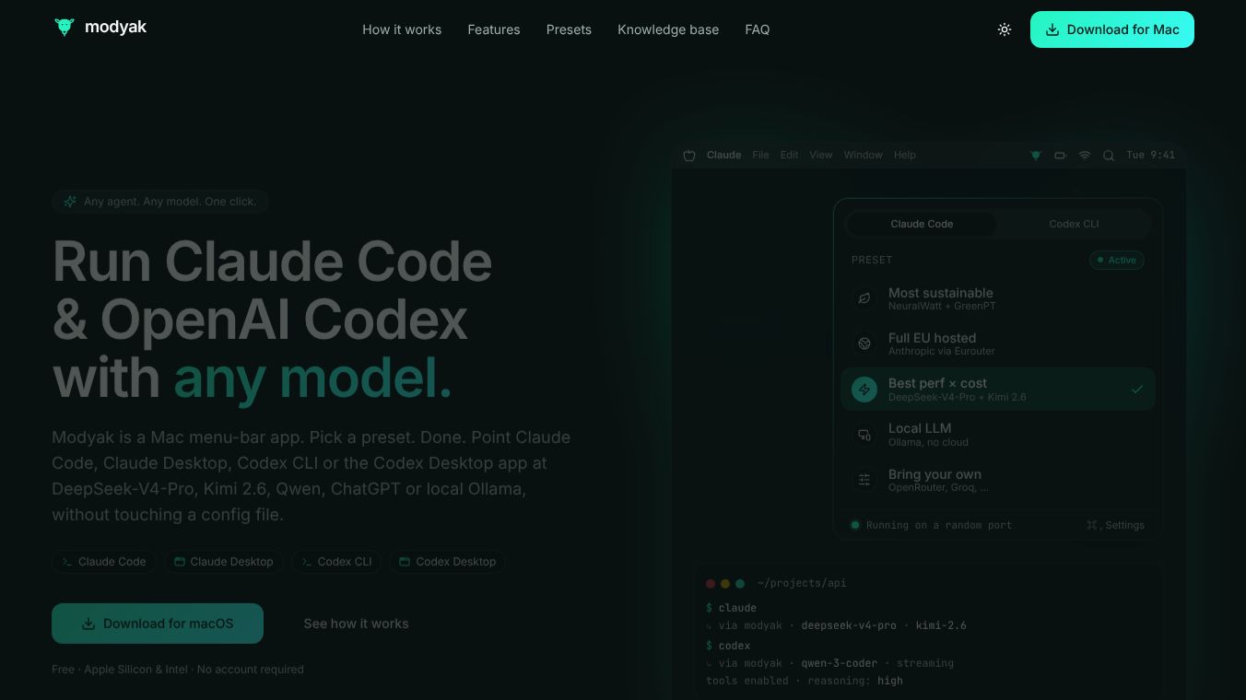The height and width of the screenshot is (700, 1246).
Task: Open the Window menu in the mock menu bar
Action: tap(864, 155)
